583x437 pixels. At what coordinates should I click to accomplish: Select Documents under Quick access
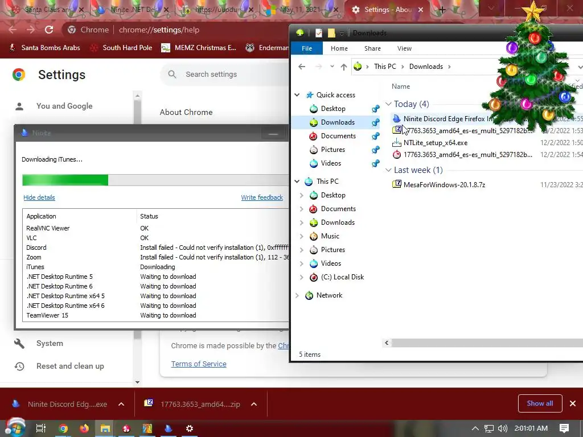coord(338,136)
